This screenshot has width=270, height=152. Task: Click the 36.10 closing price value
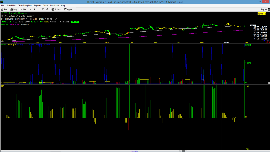point(33,22)
